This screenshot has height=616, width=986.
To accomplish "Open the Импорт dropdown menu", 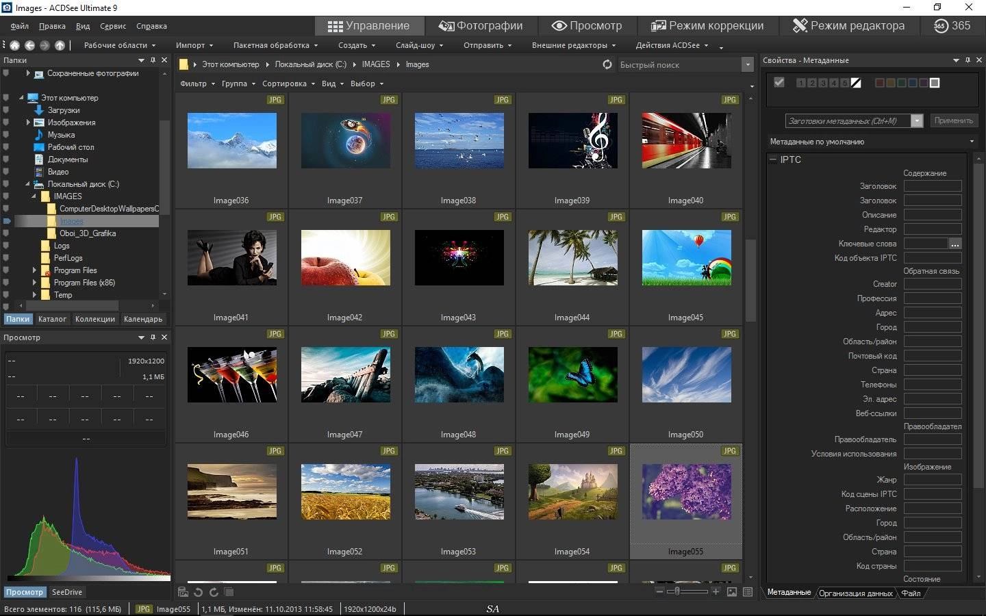I will (194, 45).
